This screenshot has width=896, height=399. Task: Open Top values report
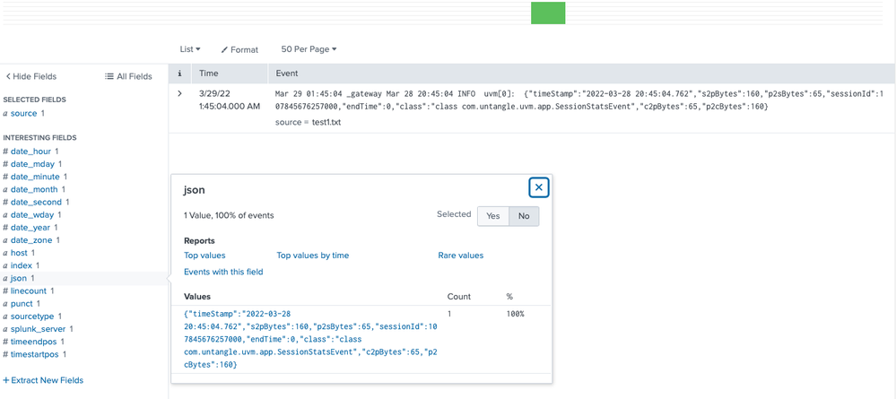point(204,256)
